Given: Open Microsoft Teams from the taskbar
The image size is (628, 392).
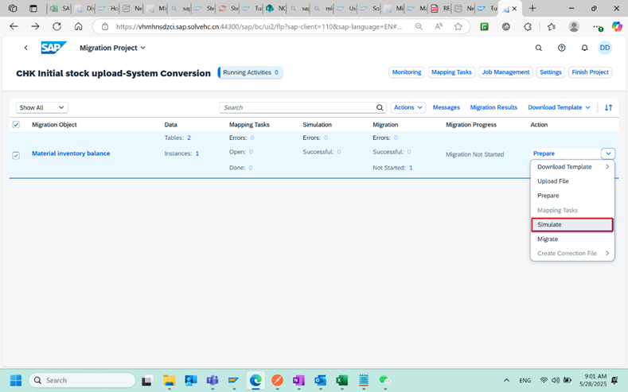Looking at the screenshot, I should pos(213,380).
